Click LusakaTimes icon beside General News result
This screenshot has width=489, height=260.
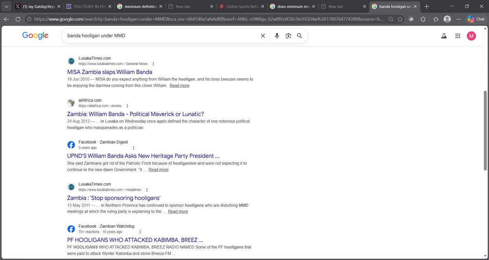(x=71, y=61)
